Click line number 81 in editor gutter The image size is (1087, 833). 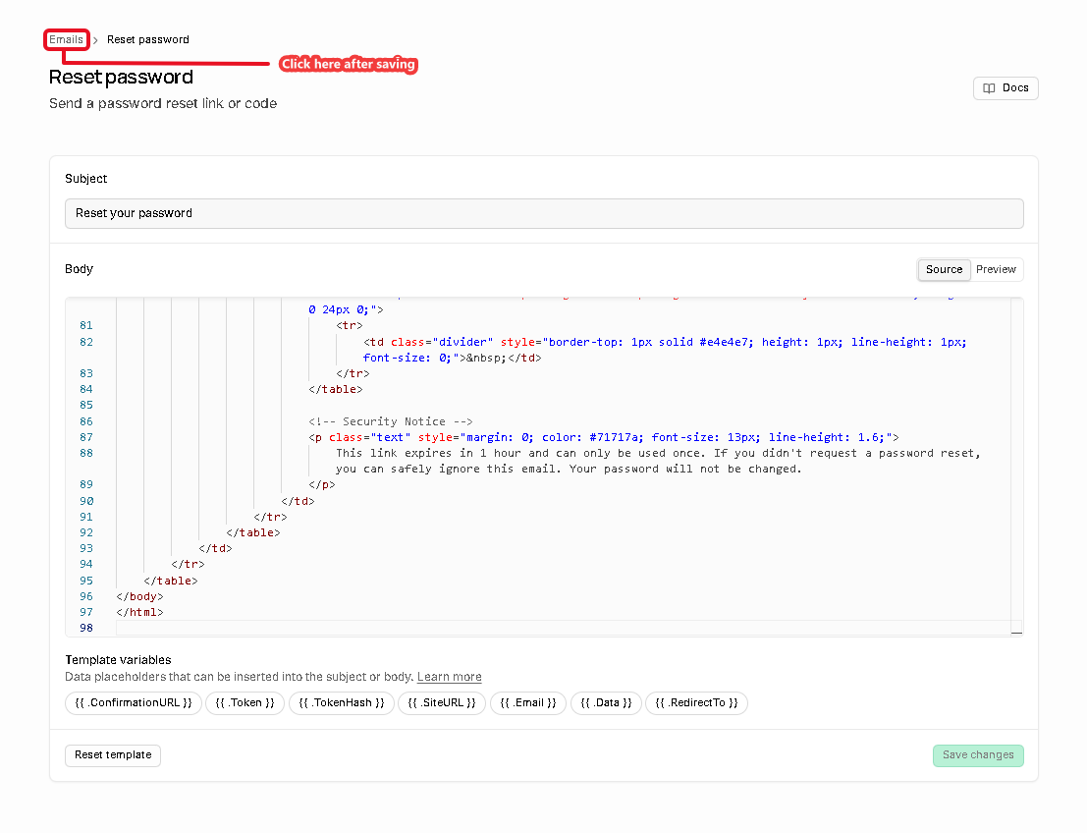click(x=86, y=325)
